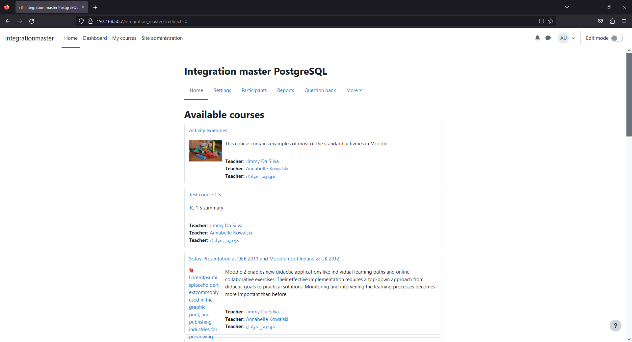This screenshot has width=632, height=342.
Task: Switch to the Reports tab
Action: pyautogui.click(x=285, y=90)
